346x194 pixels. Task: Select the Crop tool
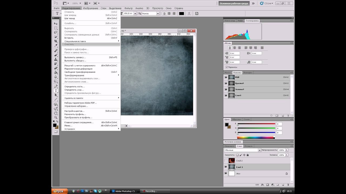point(56,41)
